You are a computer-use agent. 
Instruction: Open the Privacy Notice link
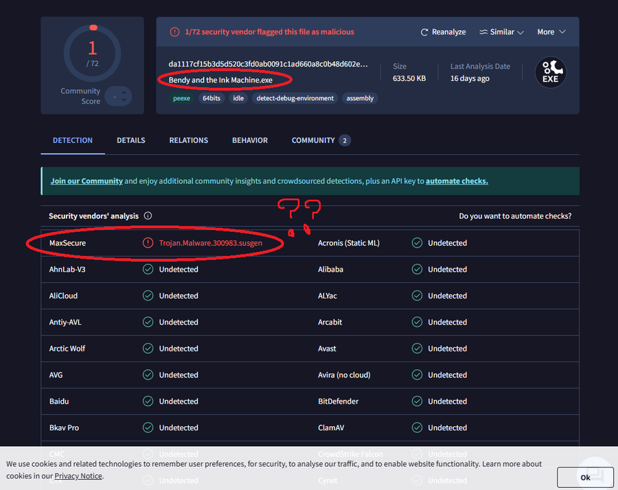tap(78, 476)
